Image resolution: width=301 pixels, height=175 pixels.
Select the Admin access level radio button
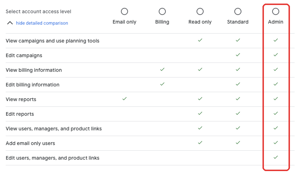(x=276, y=11)
